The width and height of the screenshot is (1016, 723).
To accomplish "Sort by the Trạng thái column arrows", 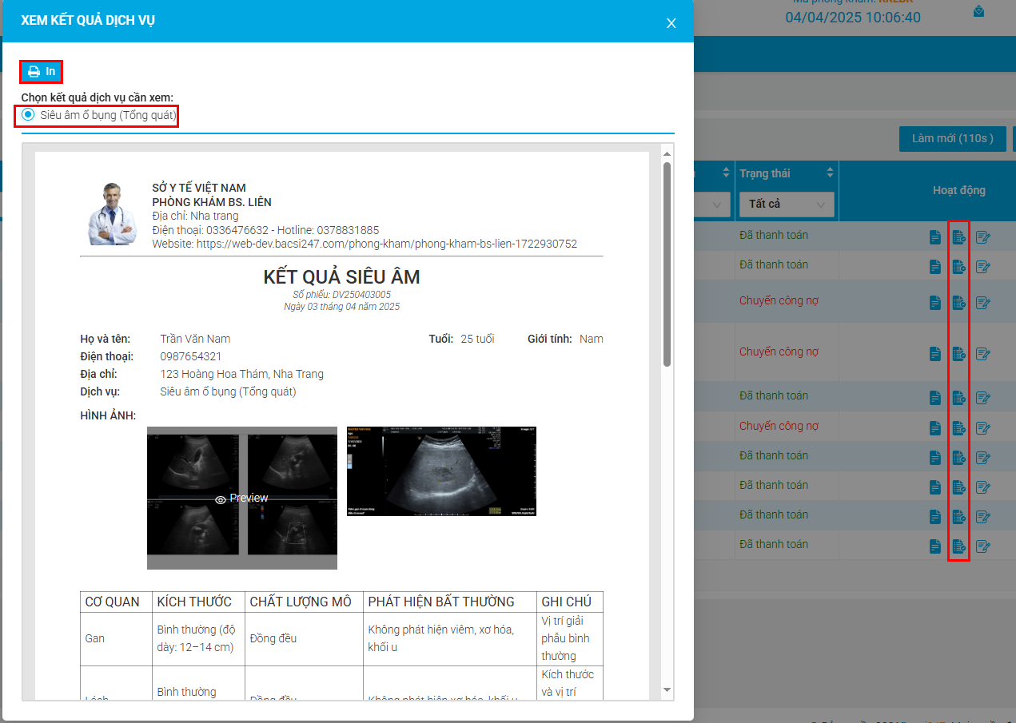I will tap(830, 173).
